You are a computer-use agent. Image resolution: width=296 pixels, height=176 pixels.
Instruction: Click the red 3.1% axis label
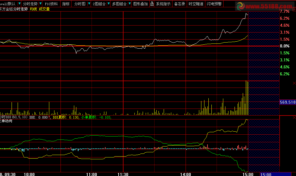point(285,32)
